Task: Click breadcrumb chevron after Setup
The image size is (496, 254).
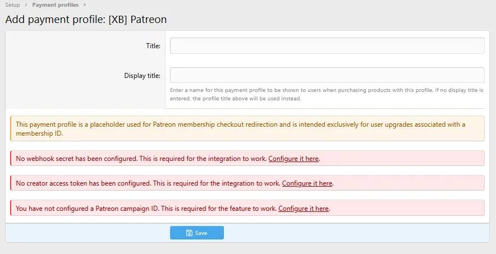Action: [x=26, y=4]
